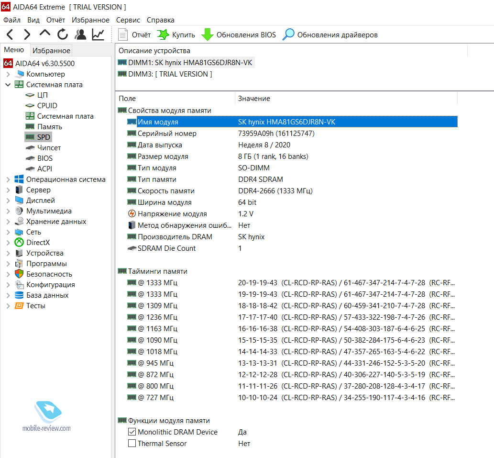Open the Избранное menu in menu bar

[90, 20]
